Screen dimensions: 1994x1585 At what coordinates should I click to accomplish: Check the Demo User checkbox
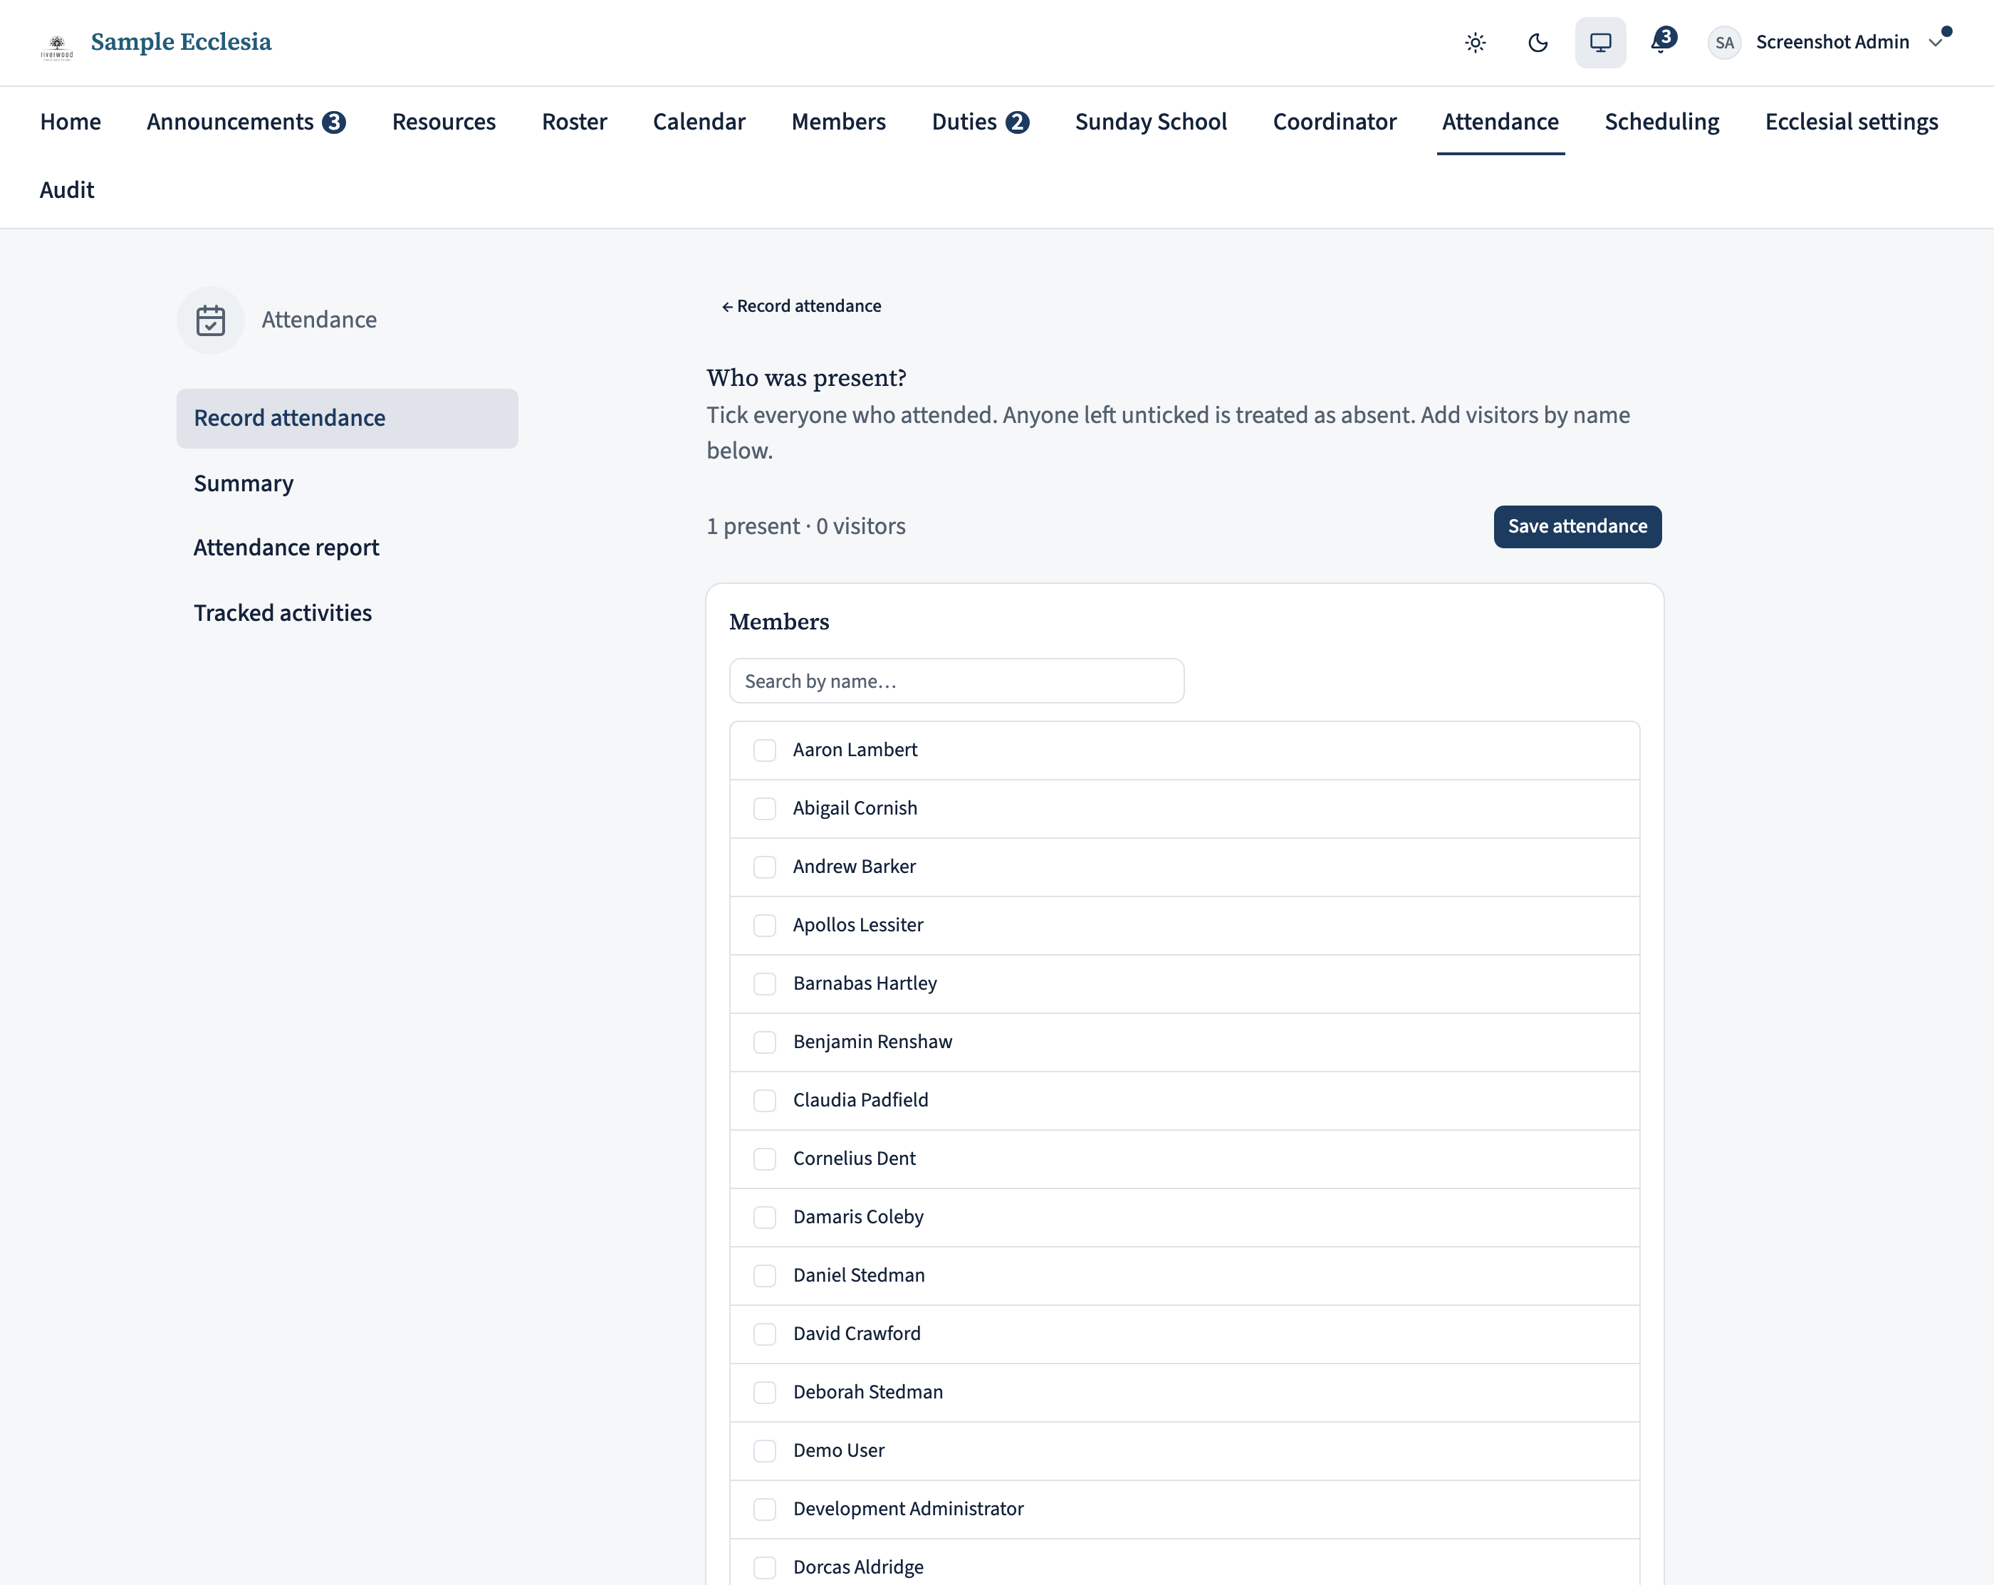764,1450
